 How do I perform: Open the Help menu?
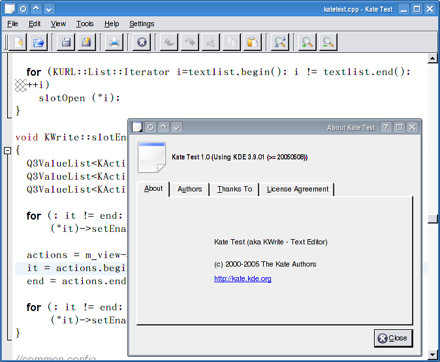(112, 24)
